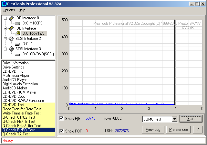Open Drive Settings function
The width and height of the screenshot is (207, 145).
pos(13,67)
